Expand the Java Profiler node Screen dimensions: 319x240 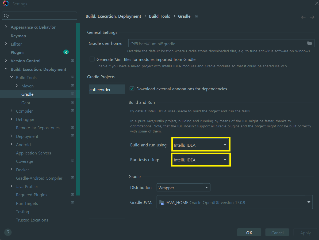(x=11, y=186)
